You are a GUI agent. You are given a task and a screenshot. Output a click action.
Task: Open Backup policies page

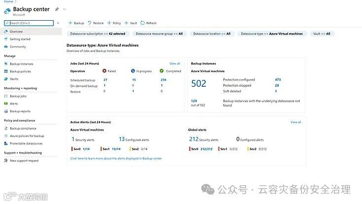click(x=20, y=71)
